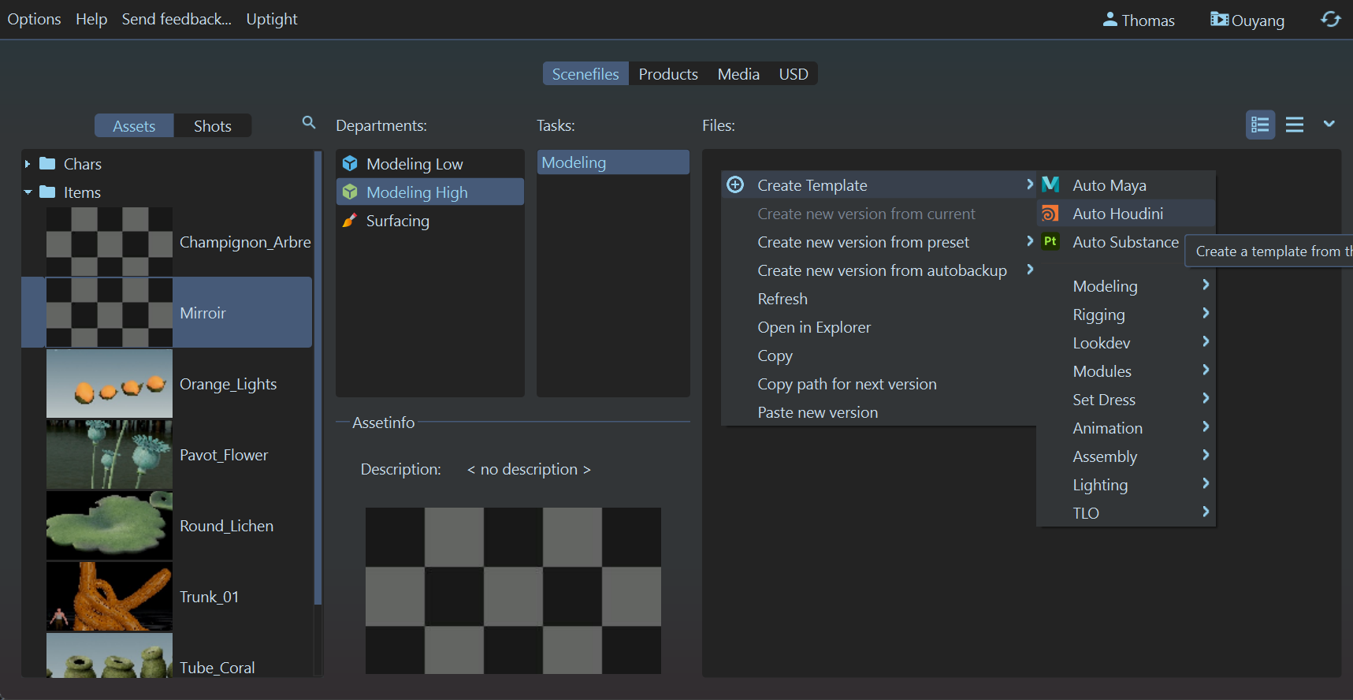Switch to the Shots toggle
This screenshot has height=700, width=1353.
point(212,126)
